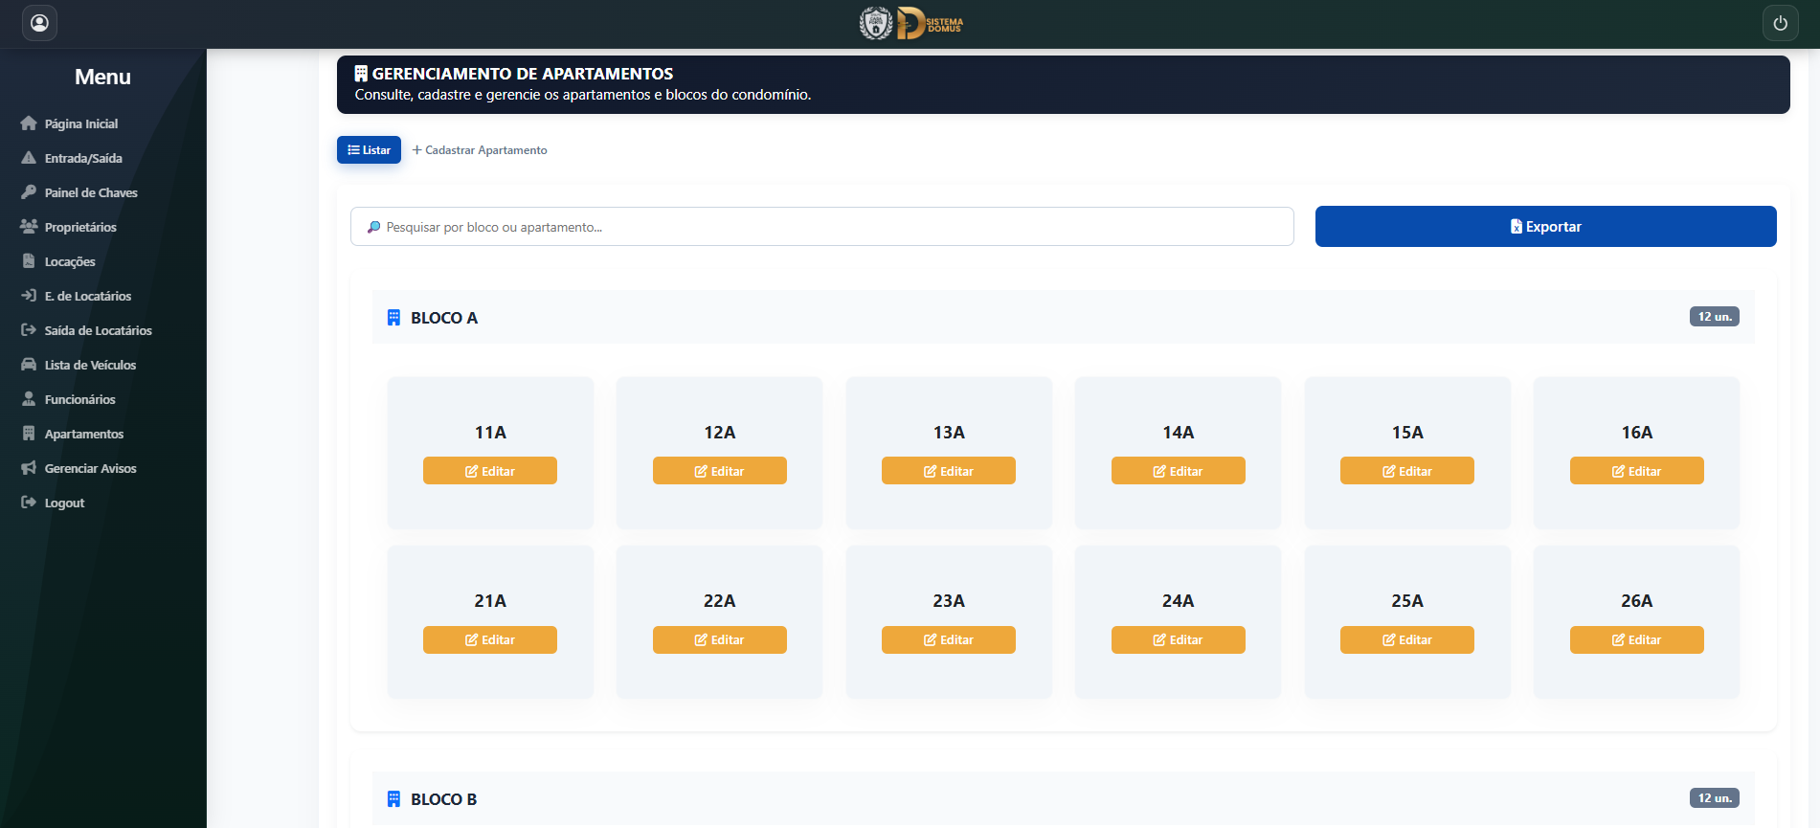
Task: Click the apartment label 24A
Action: (1178, 601)
